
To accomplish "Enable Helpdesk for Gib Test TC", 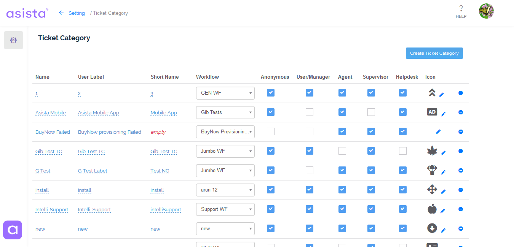I will [x=403, y=151].
